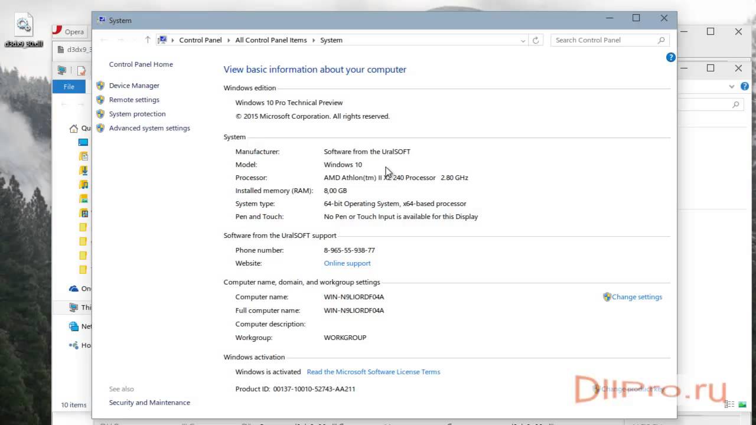
Task: Minimize the System window
Action: click(x=609, y=18)
